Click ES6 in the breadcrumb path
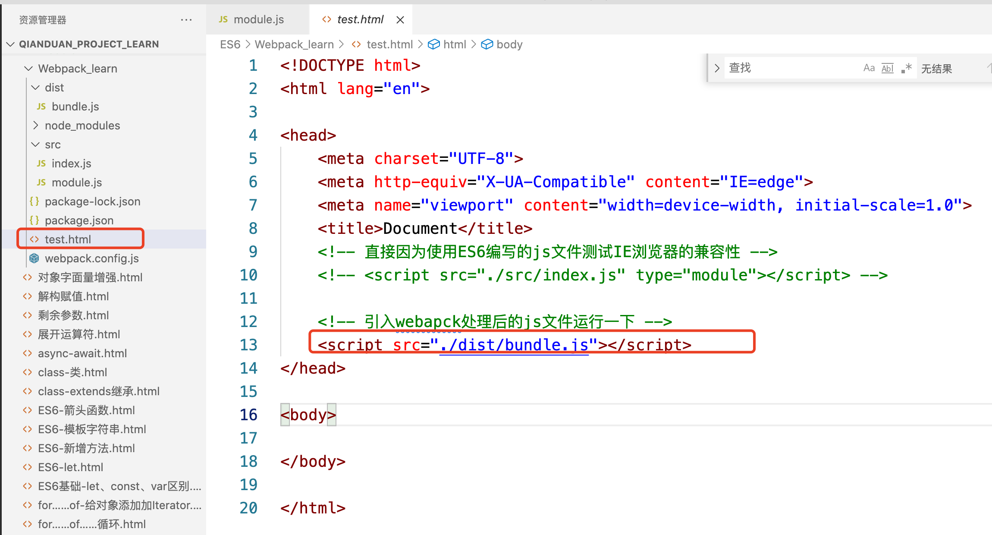The height and width of the screenshot is (535, 992). [x=230, y=44]
